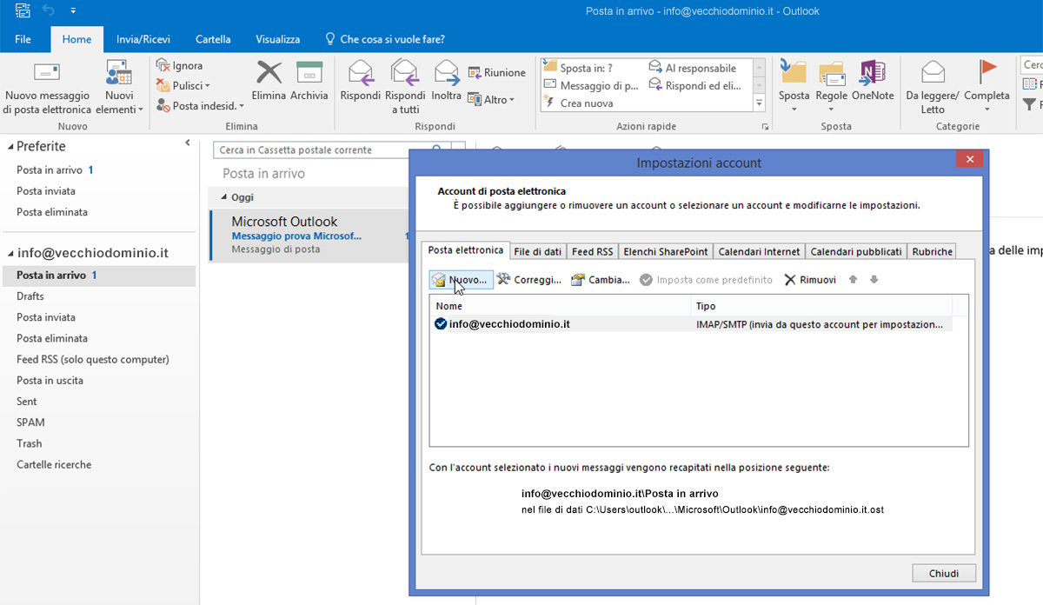Open the Azioni rapide dialog launcher
The image size is (1043, 605).
(x=765, y=127)
